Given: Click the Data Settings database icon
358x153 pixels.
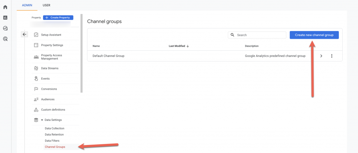Looking at the screenshot, I should [x=36, y=120].
